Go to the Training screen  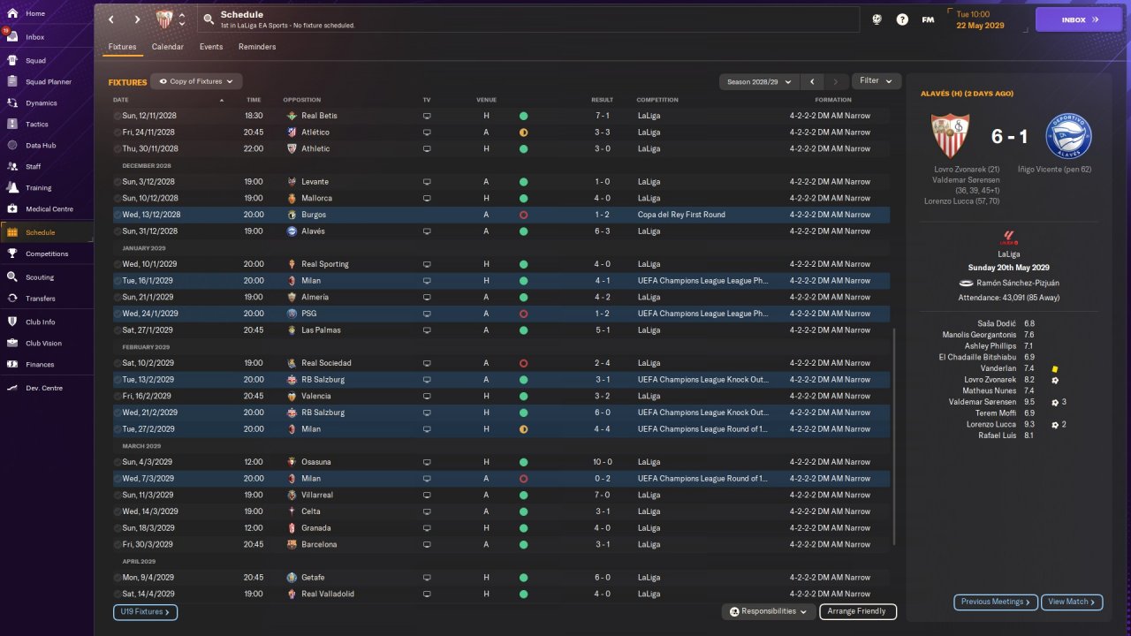38,187
